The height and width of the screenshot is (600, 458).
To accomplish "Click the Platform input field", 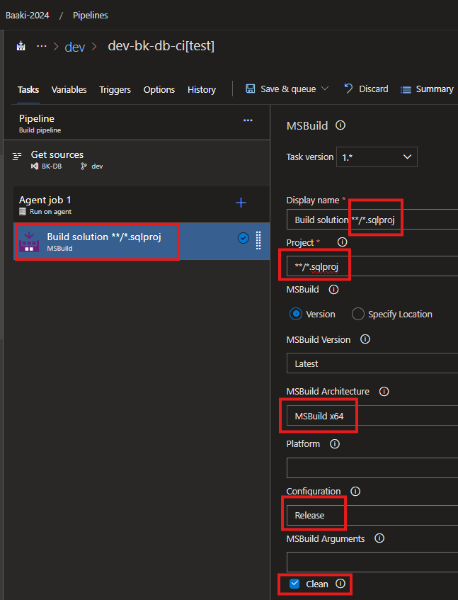I will (x=372, y=468).
